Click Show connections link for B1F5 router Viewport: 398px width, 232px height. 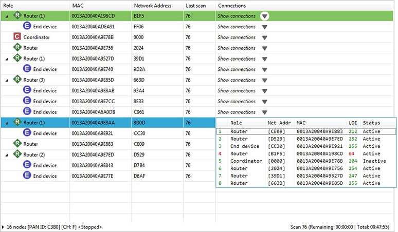pos(237,16)
